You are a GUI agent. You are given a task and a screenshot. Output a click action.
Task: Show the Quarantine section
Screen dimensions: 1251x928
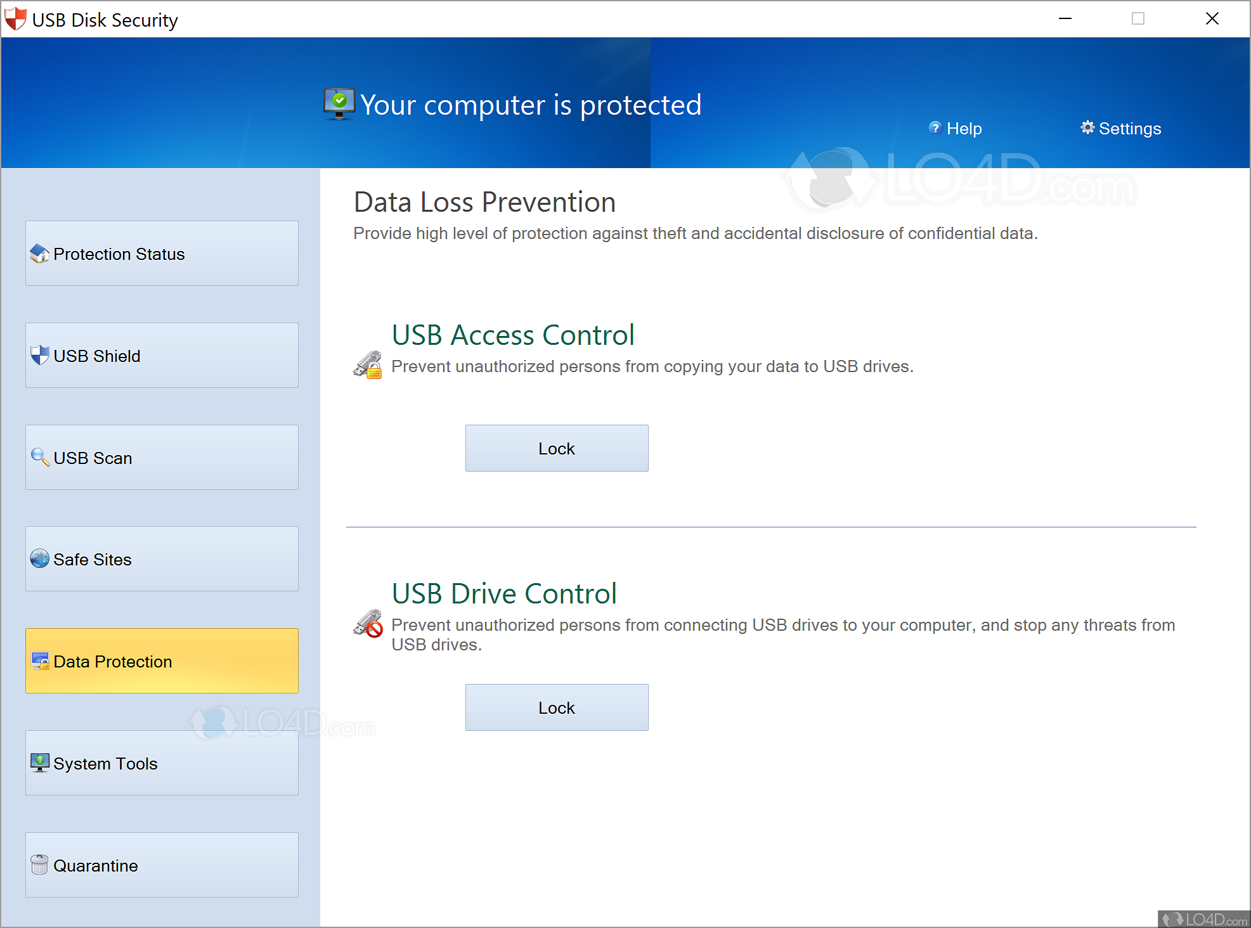[x=162, y=865]
